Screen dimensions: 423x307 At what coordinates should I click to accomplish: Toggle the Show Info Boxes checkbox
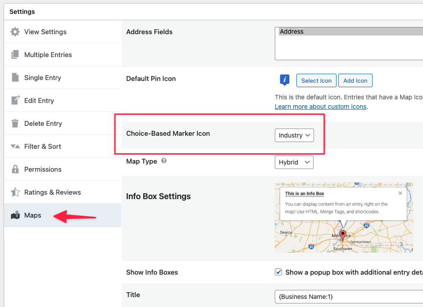click(x=279, y=272)
